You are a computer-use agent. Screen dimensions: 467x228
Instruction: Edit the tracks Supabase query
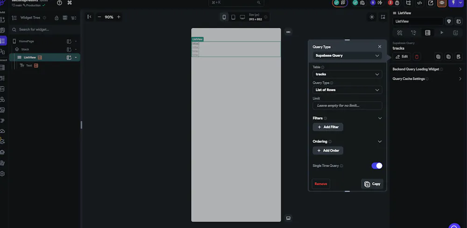[402, 57]
